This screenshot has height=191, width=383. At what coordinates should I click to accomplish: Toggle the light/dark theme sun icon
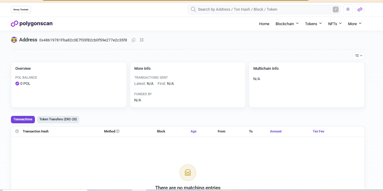tap(348, 9)
